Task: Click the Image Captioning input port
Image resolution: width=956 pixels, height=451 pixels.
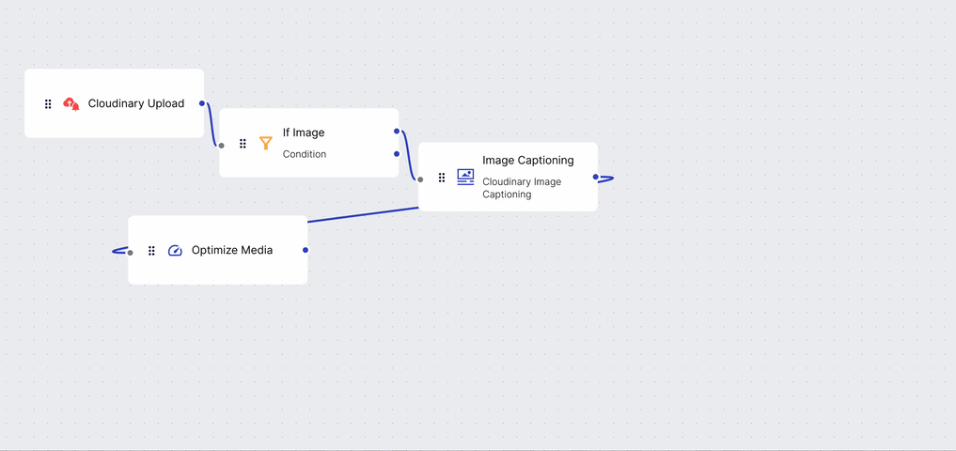Action: [x=420, y=179]
